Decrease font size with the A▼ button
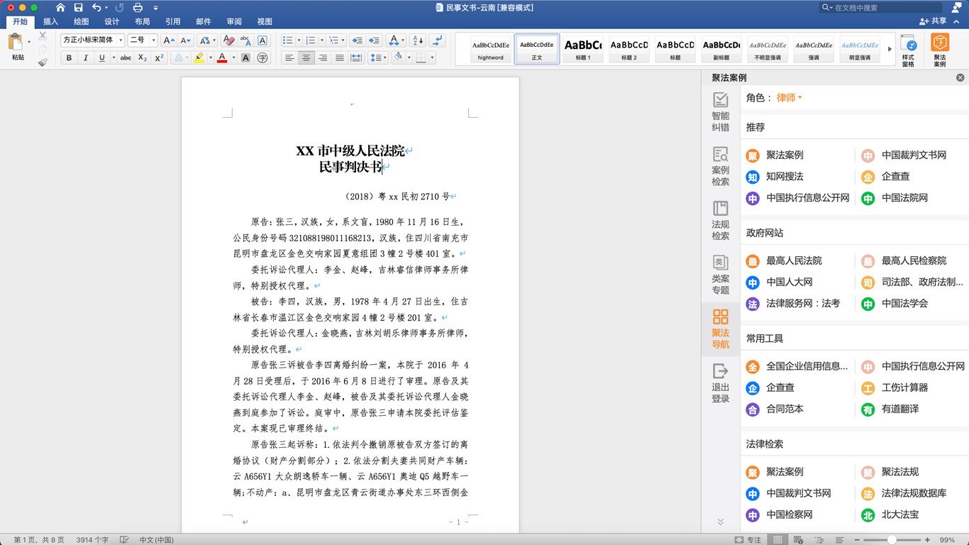Screen dimensions: 969x545 [185, 40]
